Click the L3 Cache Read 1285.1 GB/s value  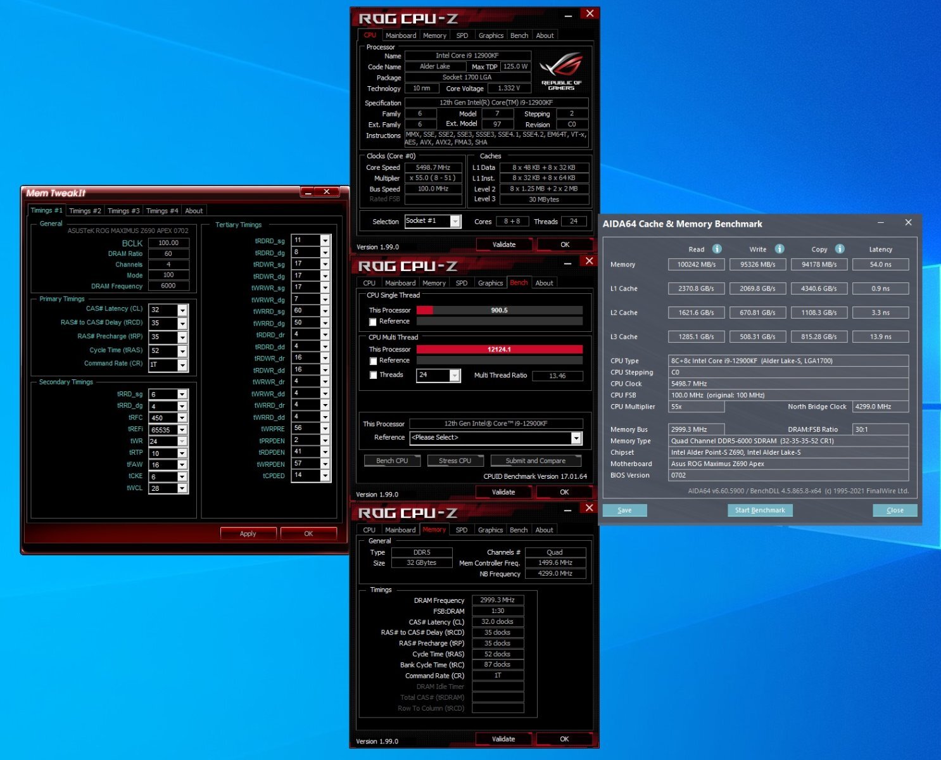[697, 337]
